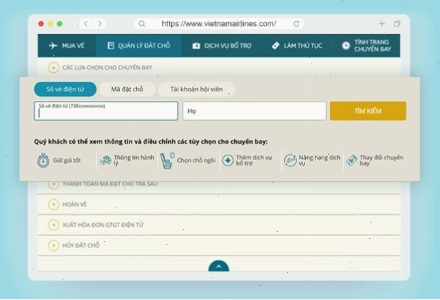Go back with browser back arrow
The width and height of the screenshot is (440, 300).
pos(86,24)
